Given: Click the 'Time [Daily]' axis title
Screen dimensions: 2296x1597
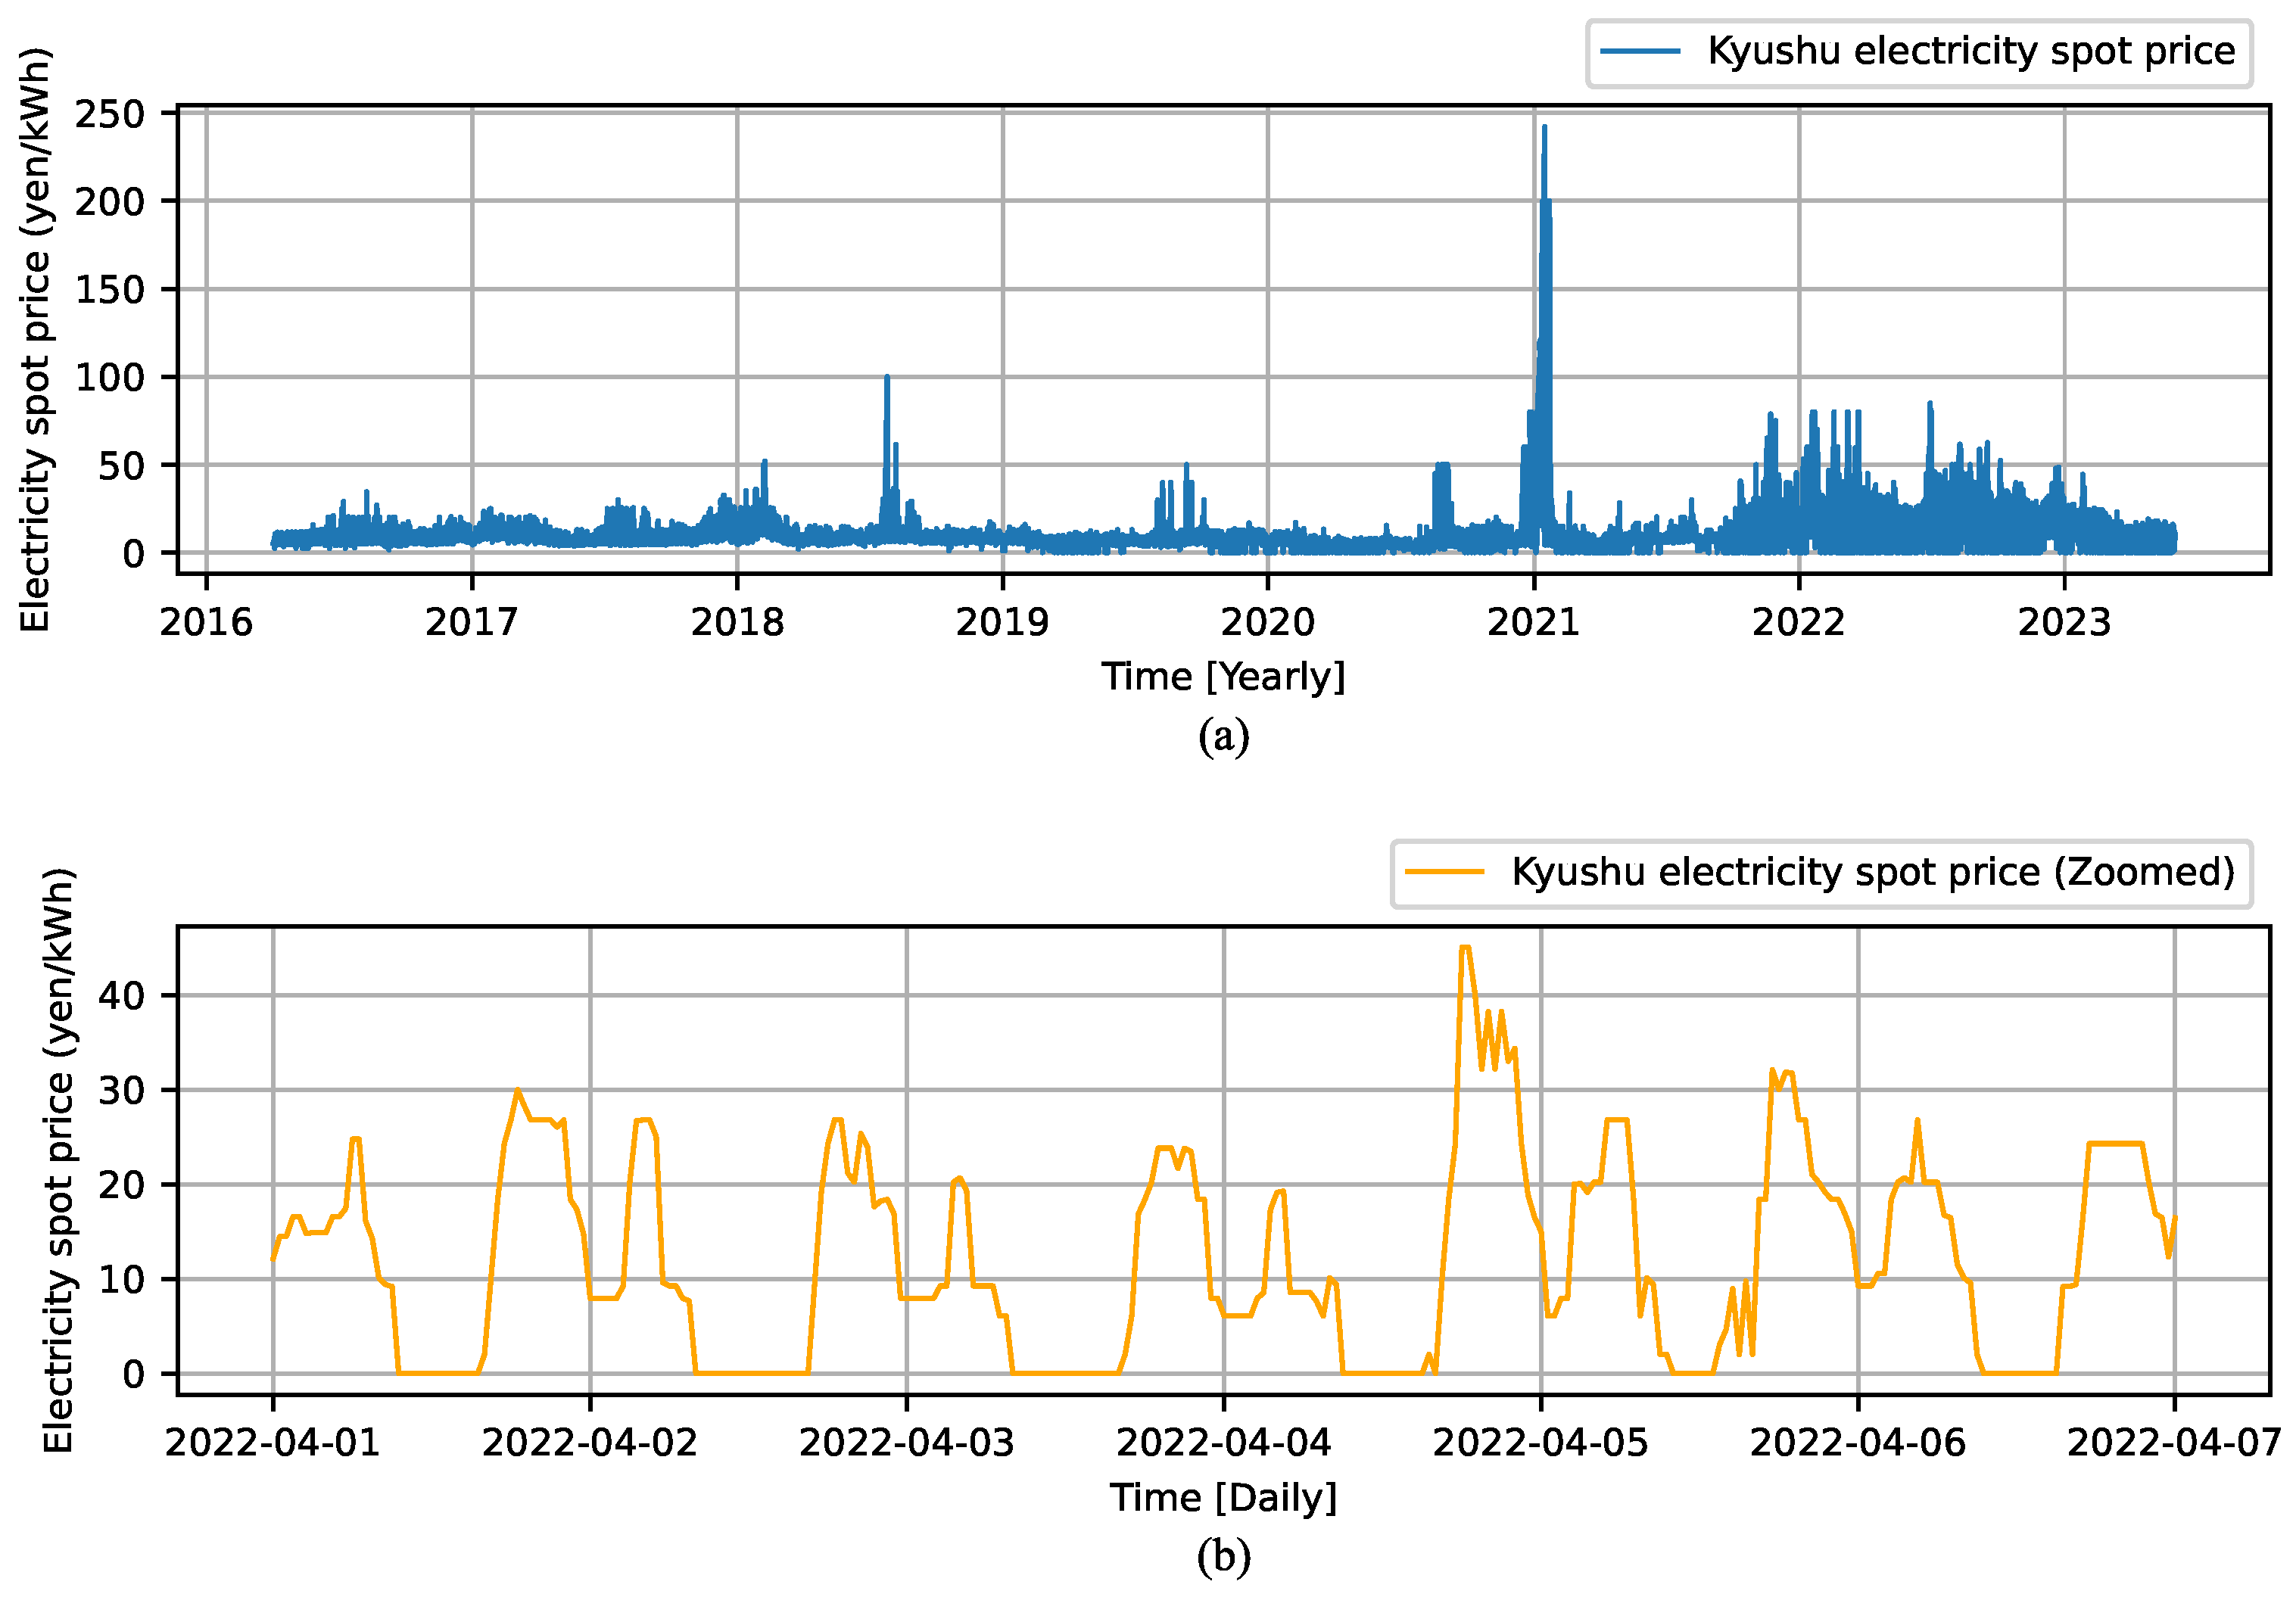Looking at the screenshot, I should (x=1223, y=1497).
